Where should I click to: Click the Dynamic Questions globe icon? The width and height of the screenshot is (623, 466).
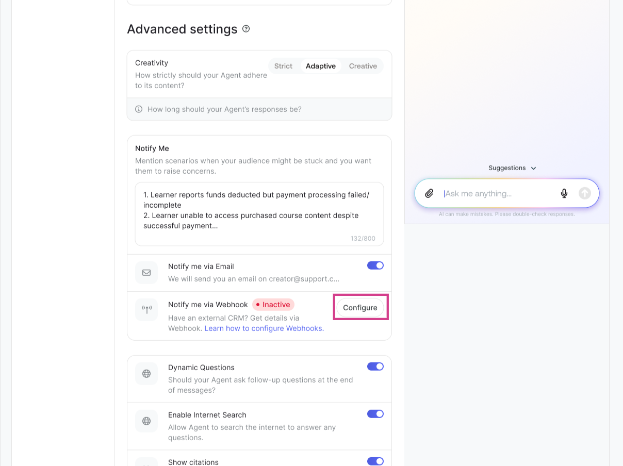pos(146,373)
